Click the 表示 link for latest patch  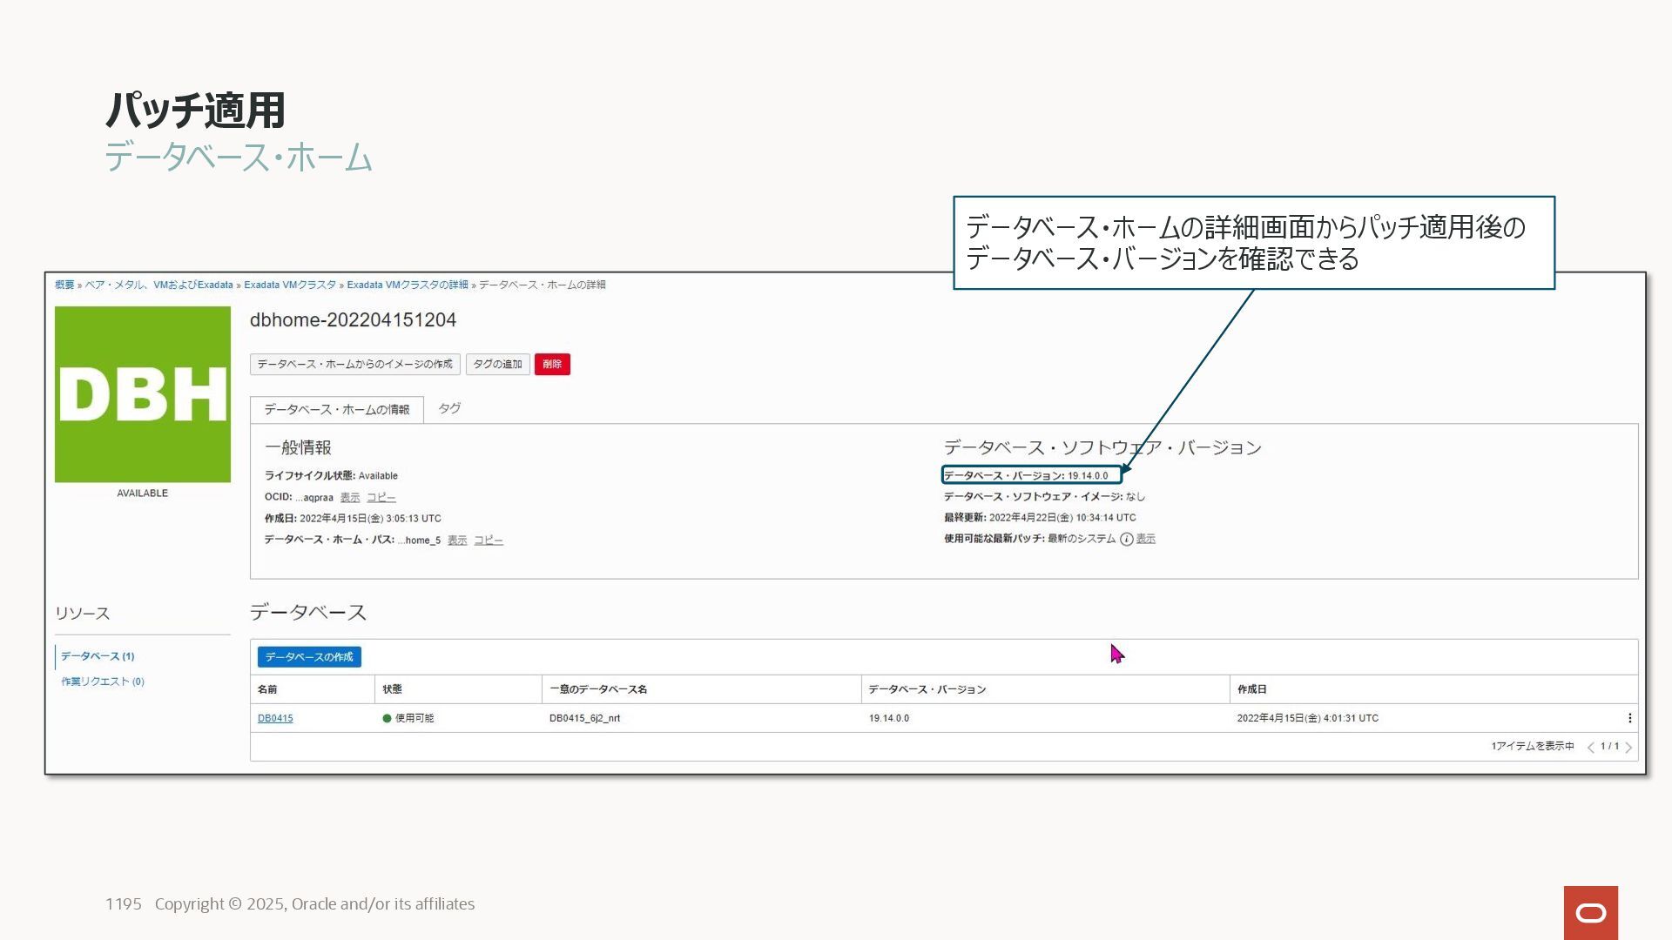coord(1145,540)
